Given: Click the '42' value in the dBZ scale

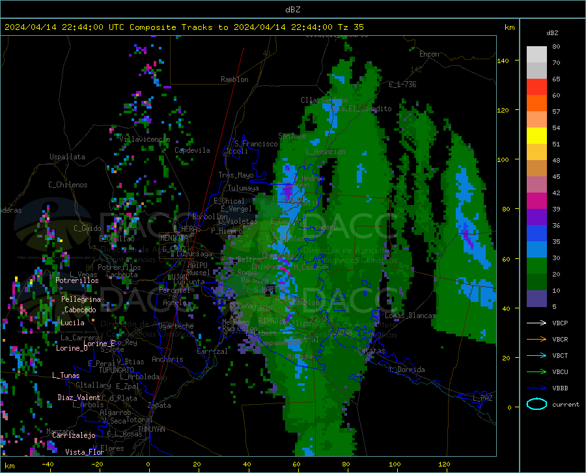Looking at the screenshot, I should pyautogui.click(x=556, y=193).
